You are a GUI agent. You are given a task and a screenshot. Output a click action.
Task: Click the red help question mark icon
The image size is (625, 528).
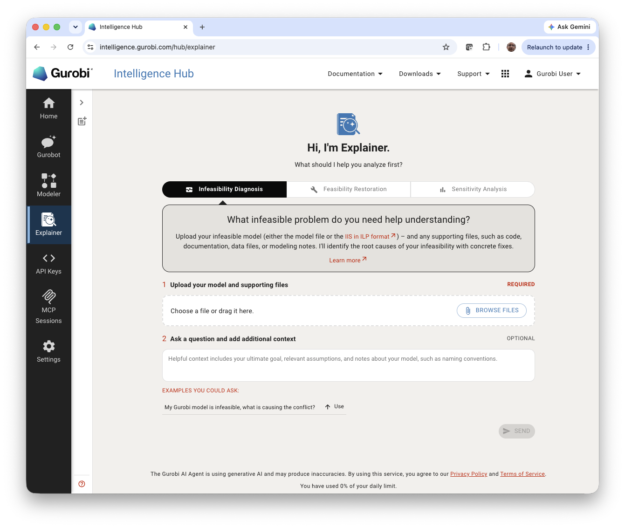point(82,484)
